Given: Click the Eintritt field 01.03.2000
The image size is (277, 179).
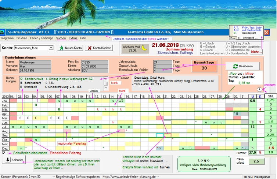Looking at the screenshot, I should 94,66.
